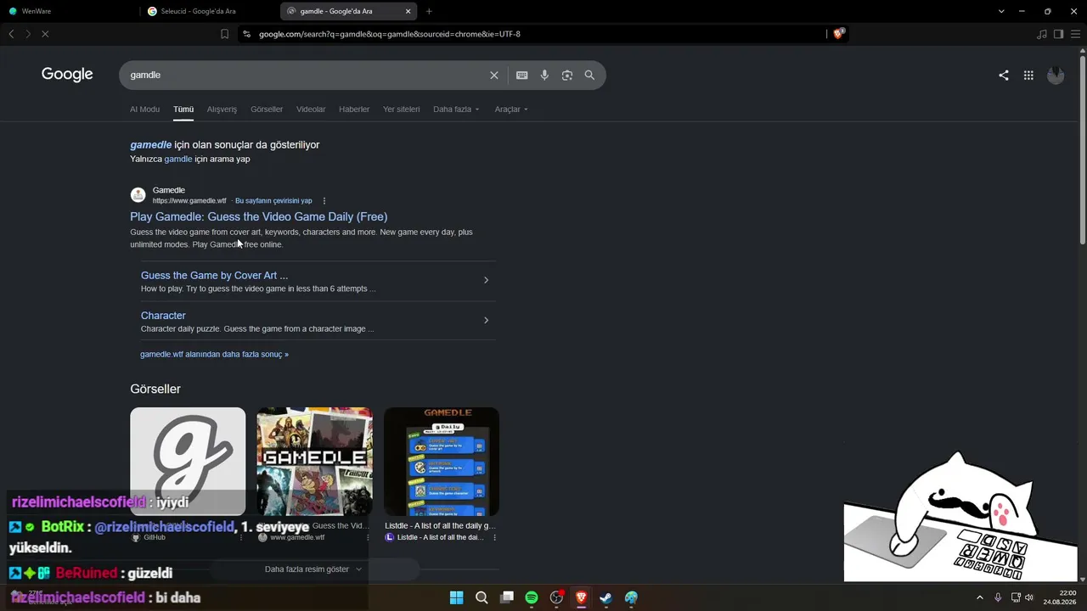Open the media playlist music icon
This screenshot has width=1087, height=611.
[1042, 34]
